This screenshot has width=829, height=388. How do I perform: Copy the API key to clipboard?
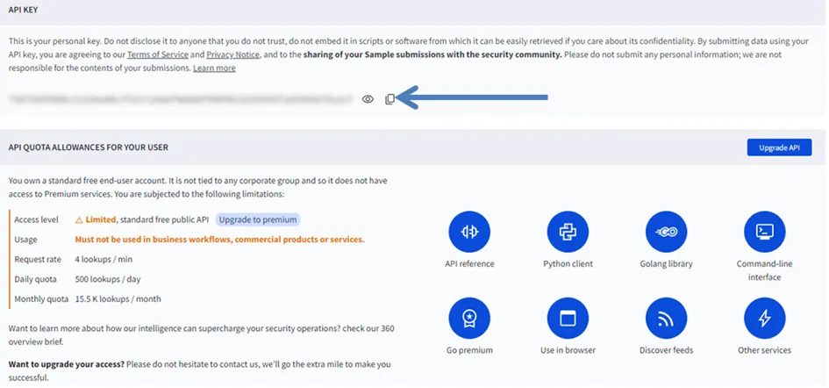389,99
